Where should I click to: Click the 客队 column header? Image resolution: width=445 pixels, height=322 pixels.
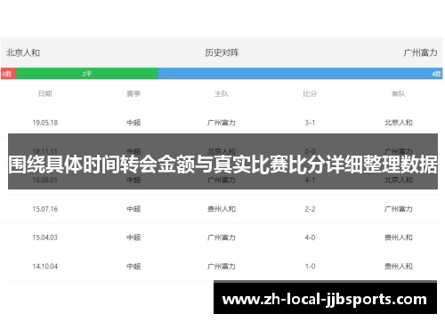click(399, 93)
